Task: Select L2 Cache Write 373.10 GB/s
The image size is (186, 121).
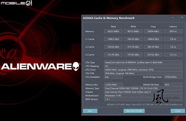Action: click(x=133, y=47)
